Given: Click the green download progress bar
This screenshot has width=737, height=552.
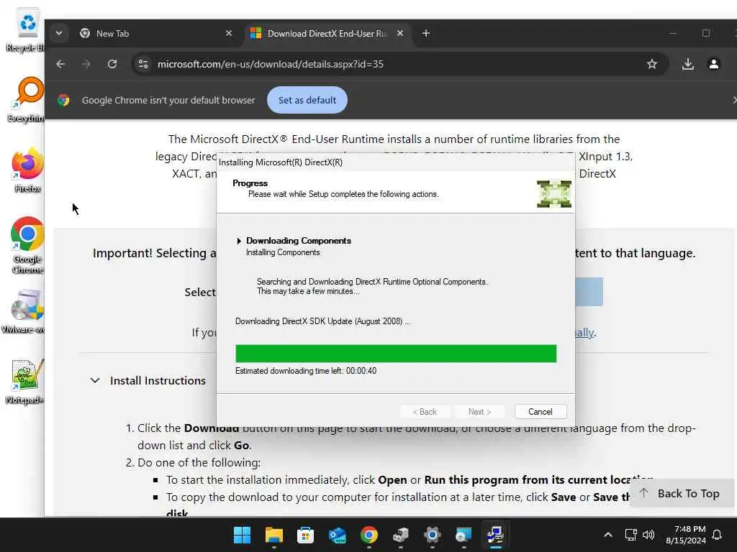Looking at the screenshot, I should tap(396, 354).
